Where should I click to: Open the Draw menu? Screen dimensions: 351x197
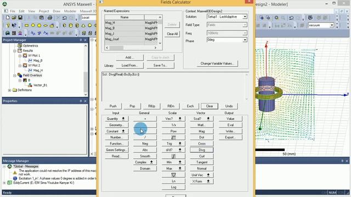tap(56, 11)
